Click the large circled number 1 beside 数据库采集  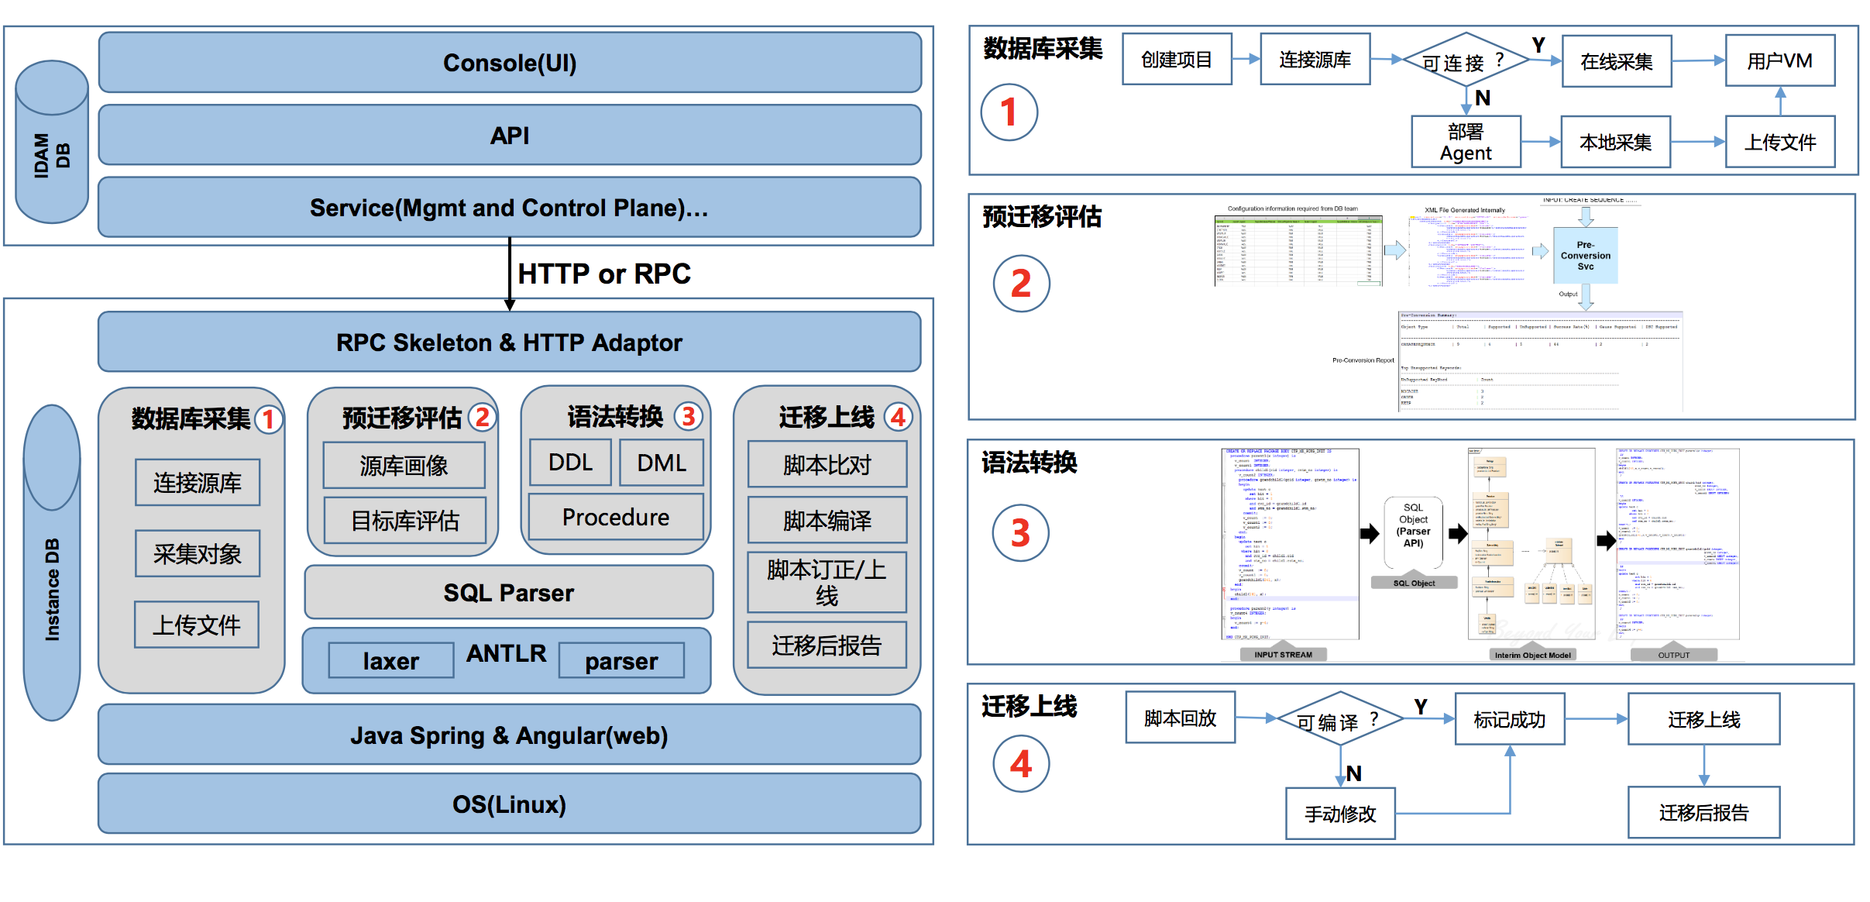click(1009, 112)
